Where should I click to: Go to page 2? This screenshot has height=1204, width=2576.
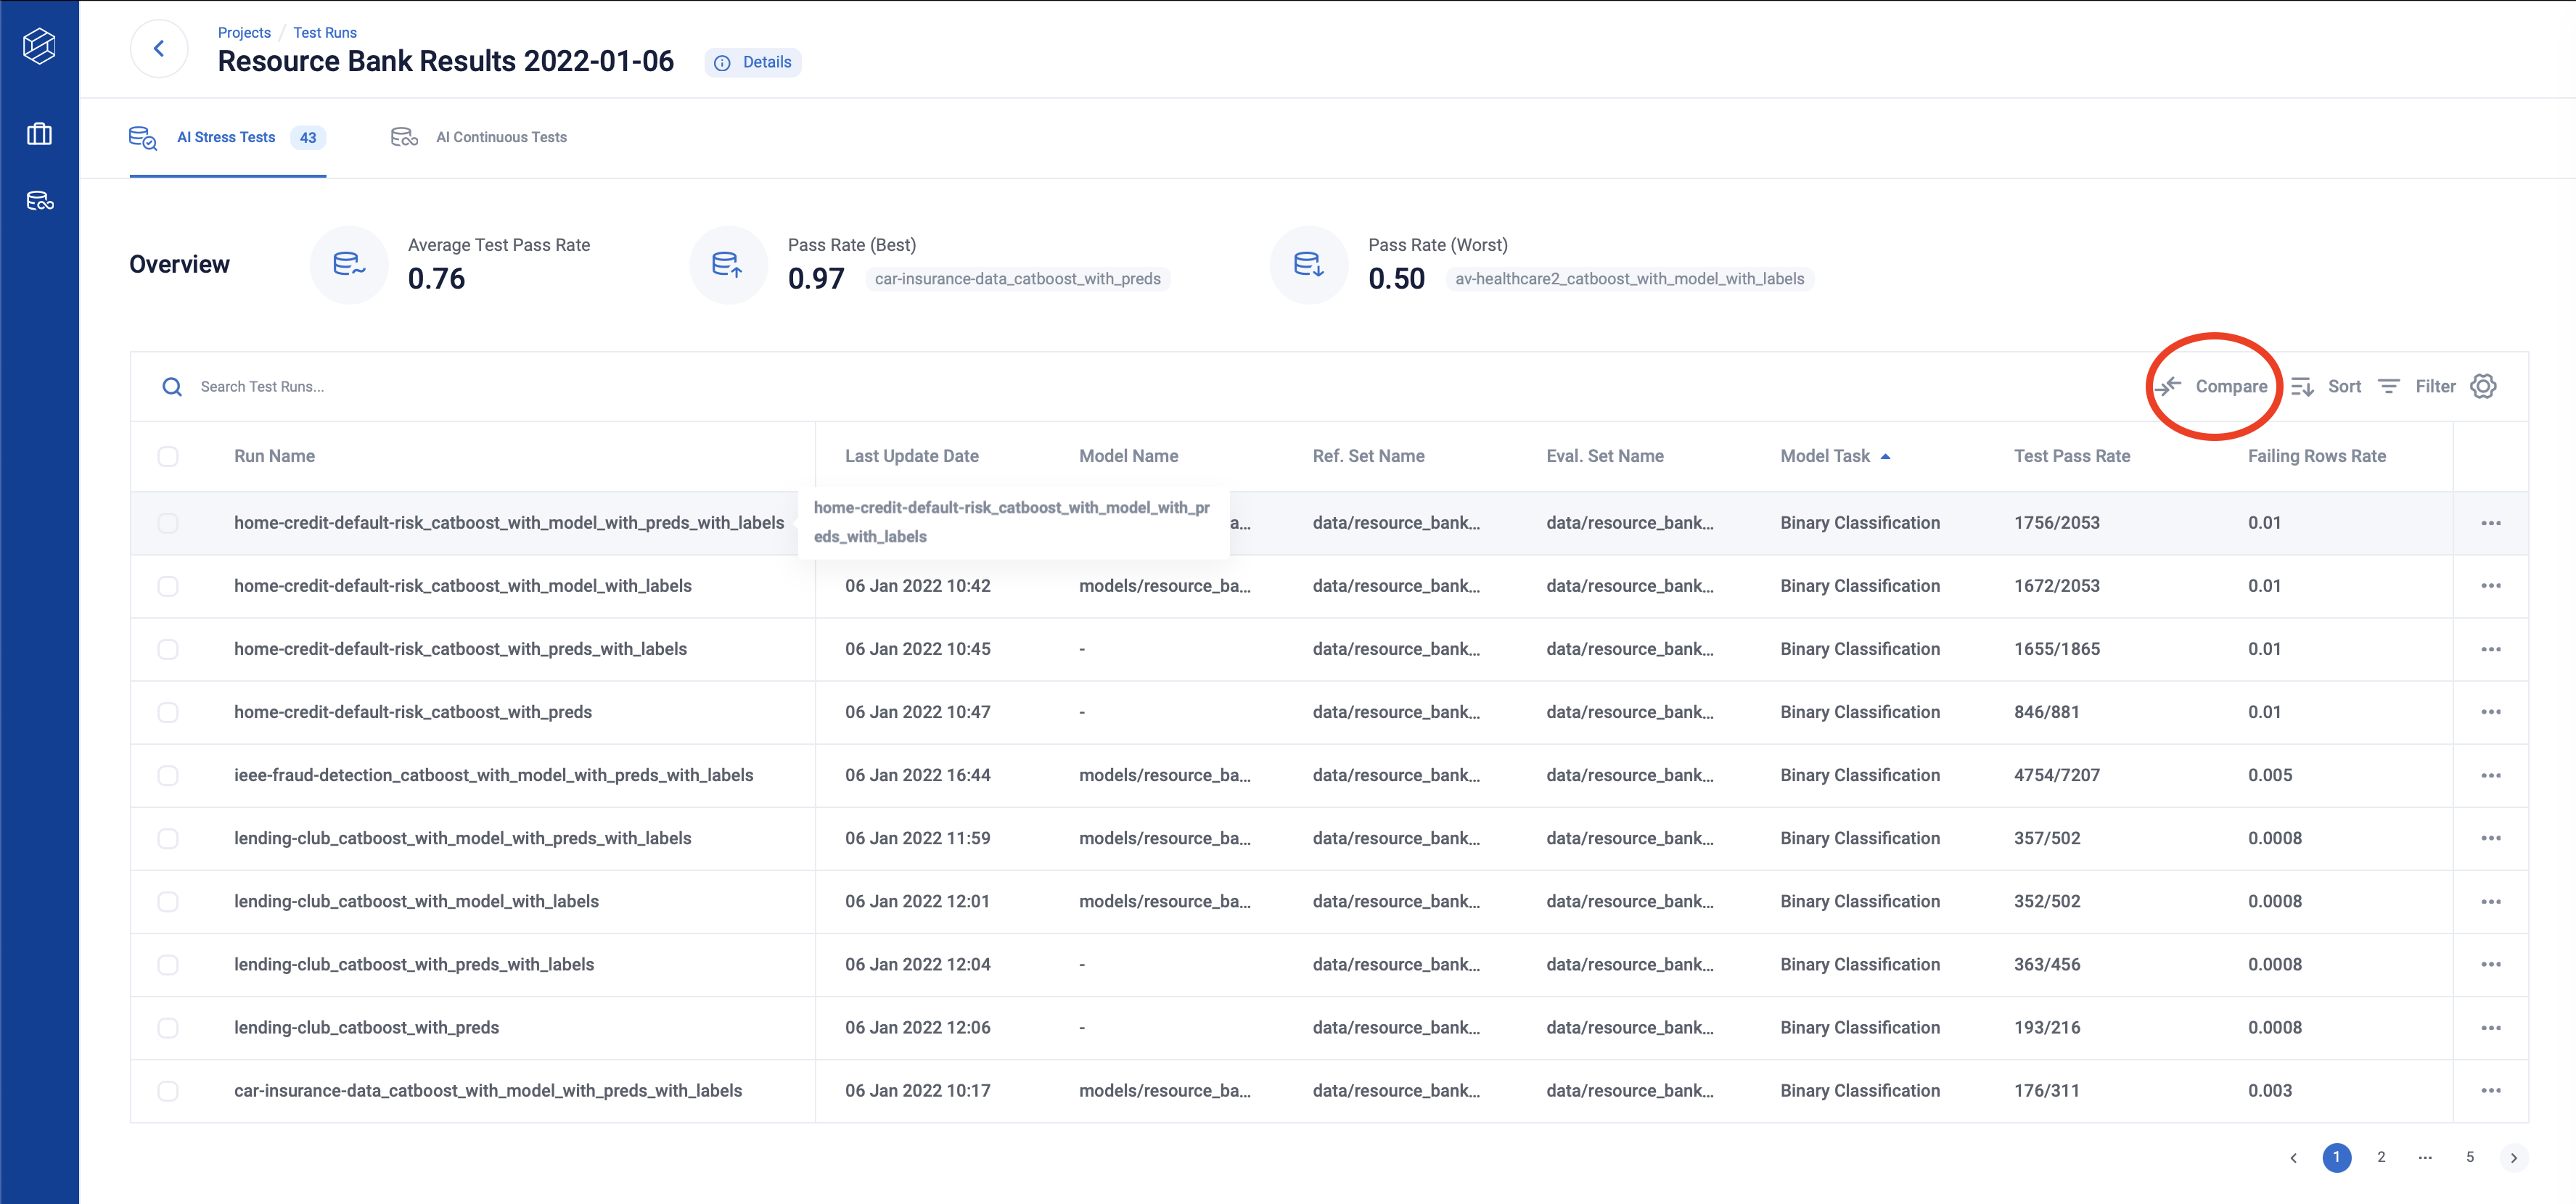[x=2381, y=1158]
